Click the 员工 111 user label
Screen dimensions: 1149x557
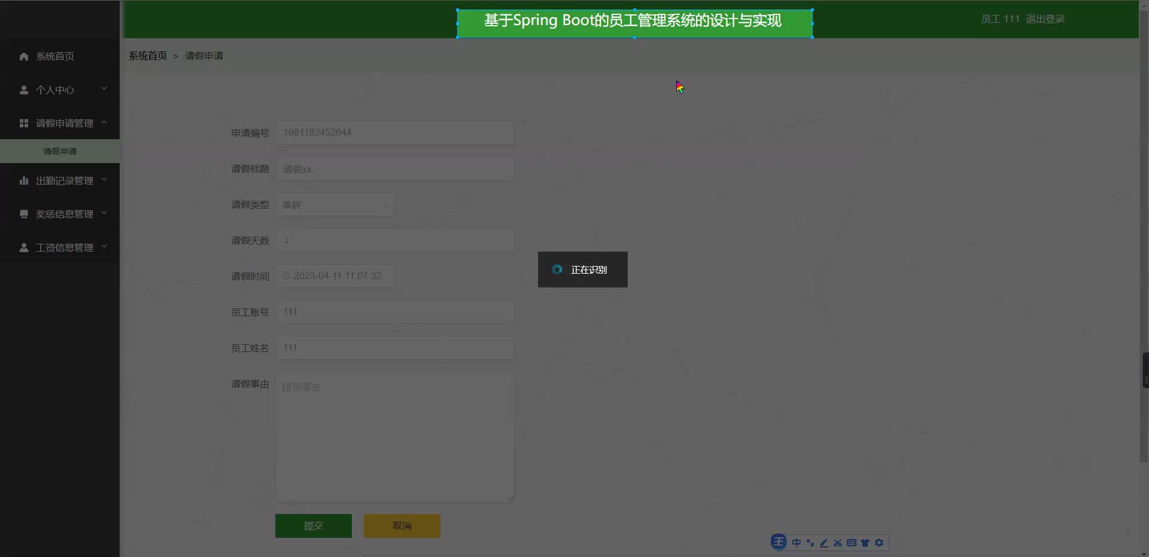(1000, 19)
